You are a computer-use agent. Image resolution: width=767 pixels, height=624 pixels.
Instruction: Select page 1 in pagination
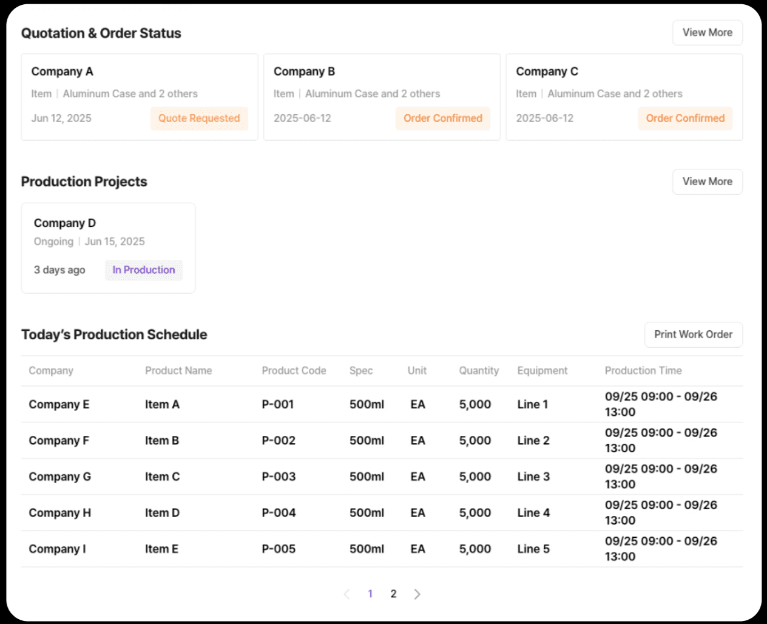pos(370,594)
